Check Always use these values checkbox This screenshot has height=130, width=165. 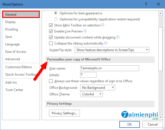click(51, 81)
